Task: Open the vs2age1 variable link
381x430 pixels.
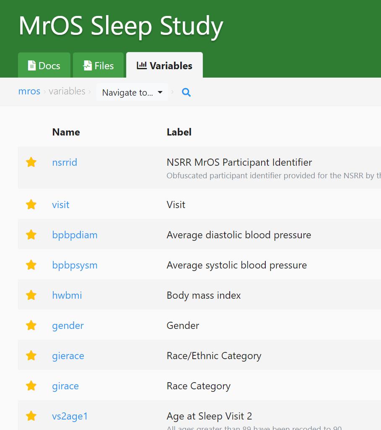Action: click(70, 416)
